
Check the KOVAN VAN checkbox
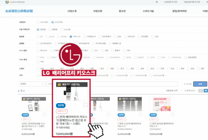pos(94,57)
